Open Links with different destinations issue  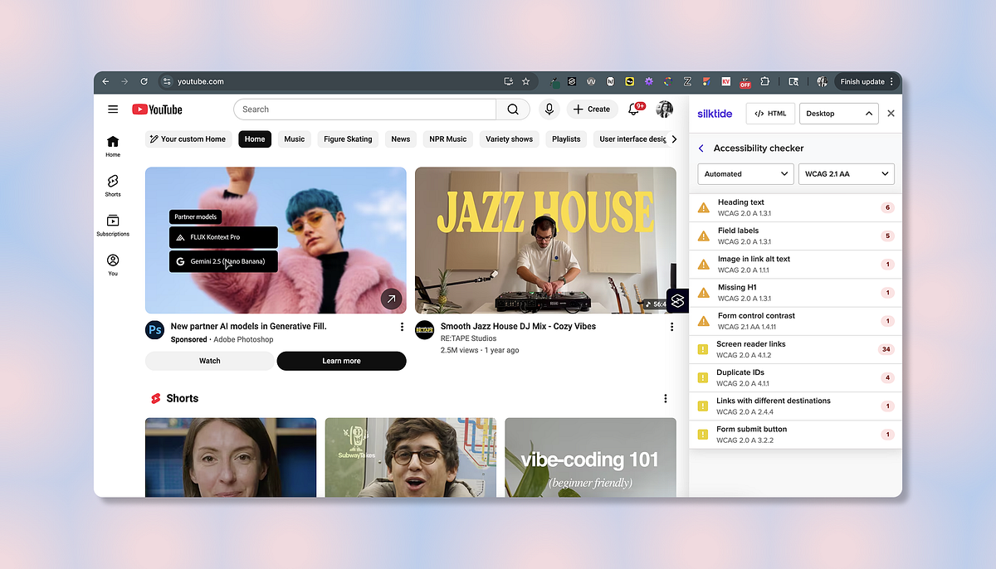(x=795, y=406)
